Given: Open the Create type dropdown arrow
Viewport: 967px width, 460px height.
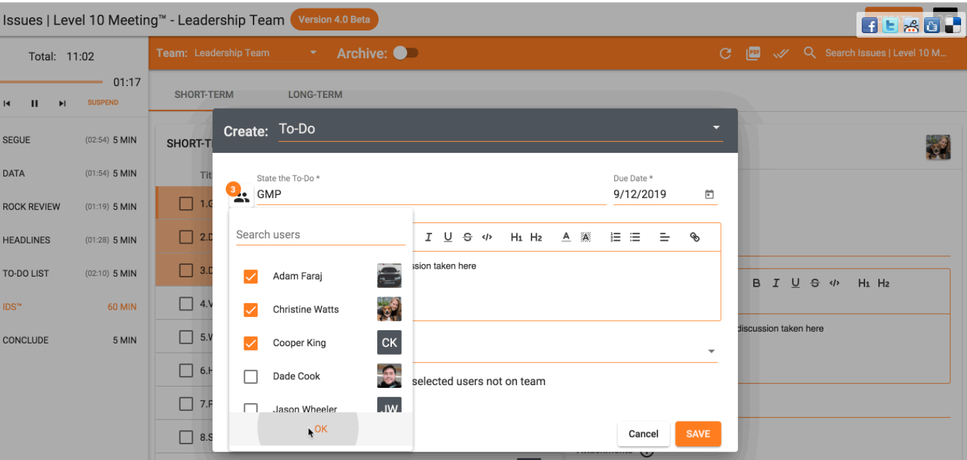Looking at the screenshot, I should coord(715,128).
